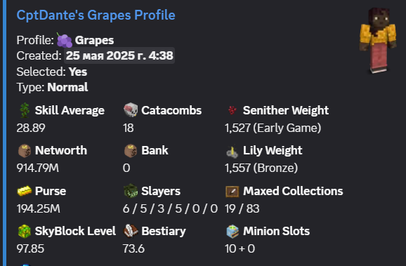
Task: Click the player skin thumbnail
Action: tap(378, 41)
